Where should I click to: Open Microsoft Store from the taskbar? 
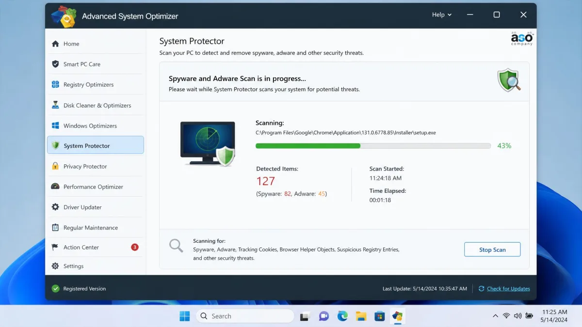click(x=379, y=316)
